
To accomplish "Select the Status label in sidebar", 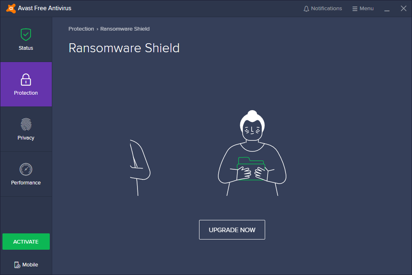I will click(x=26, y=48).
